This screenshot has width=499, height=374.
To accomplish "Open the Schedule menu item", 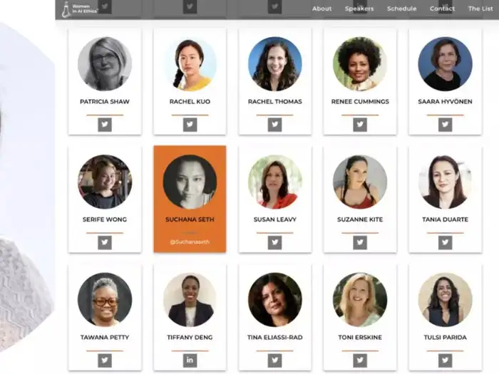I will pos(401,9).
